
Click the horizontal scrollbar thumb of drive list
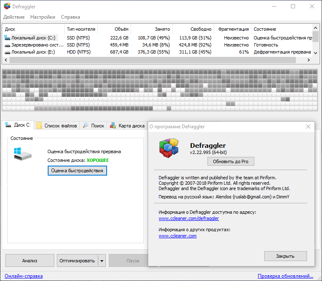[x=153, y=60]
